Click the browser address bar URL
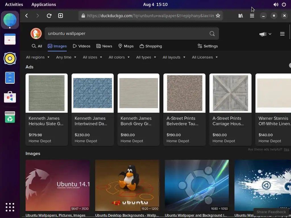Image resolution: width=291 pixels, height=218 pixels. pos(150,16)
